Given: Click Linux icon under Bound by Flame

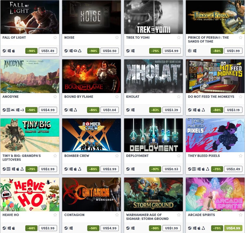Looking at the screenshot, I should pos(75,110).
